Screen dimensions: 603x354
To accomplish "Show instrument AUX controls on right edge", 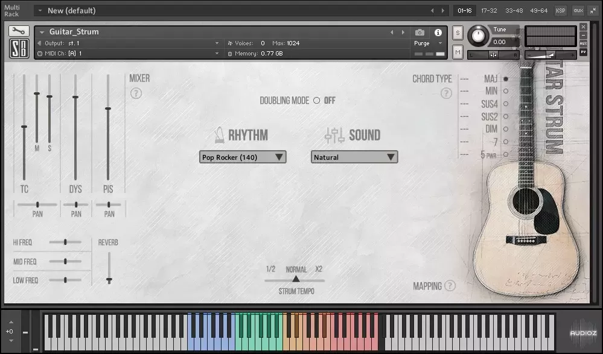I will [x=584, y=43].
